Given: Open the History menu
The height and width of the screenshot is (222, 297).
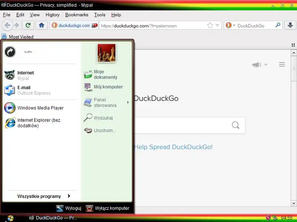Looking at the screenshot, I should click(52, 15).
